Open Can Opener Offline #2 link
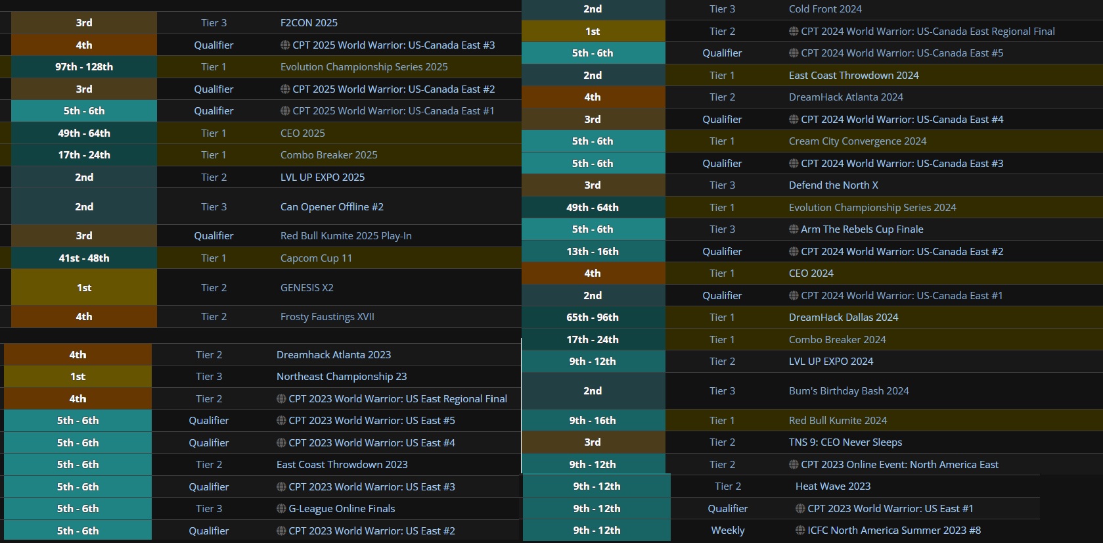 tap(332, 207)
